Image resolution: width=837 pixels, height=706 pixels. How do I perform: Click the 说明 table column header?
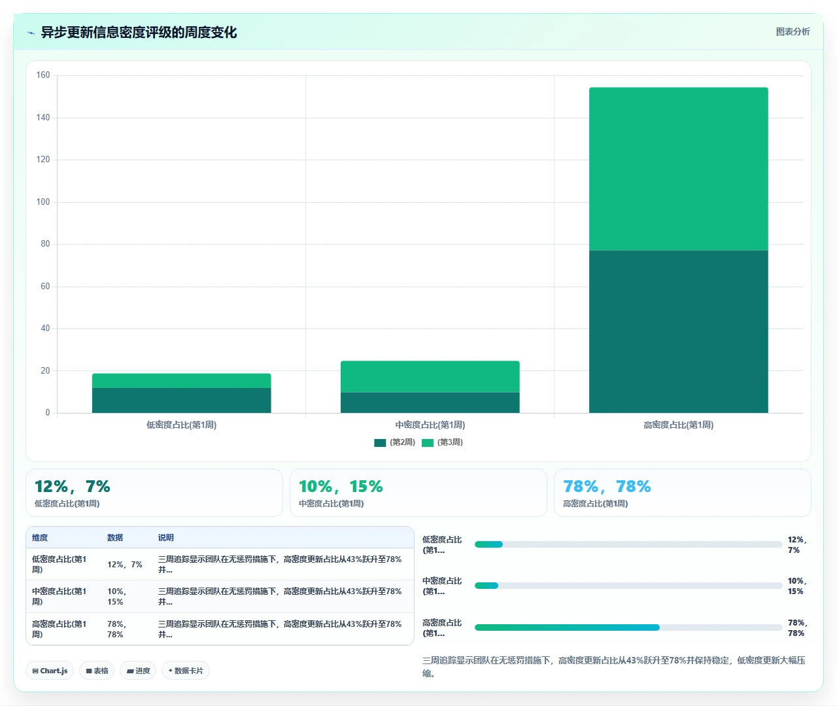click(x=166, y=538)
